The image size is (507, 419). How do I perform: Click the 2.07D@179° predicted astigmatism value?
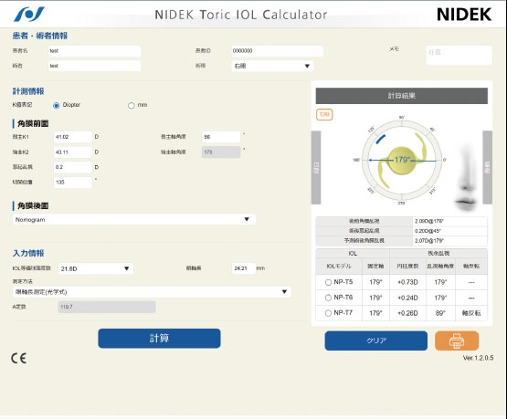pyautogui.click(x=429, y=241)
